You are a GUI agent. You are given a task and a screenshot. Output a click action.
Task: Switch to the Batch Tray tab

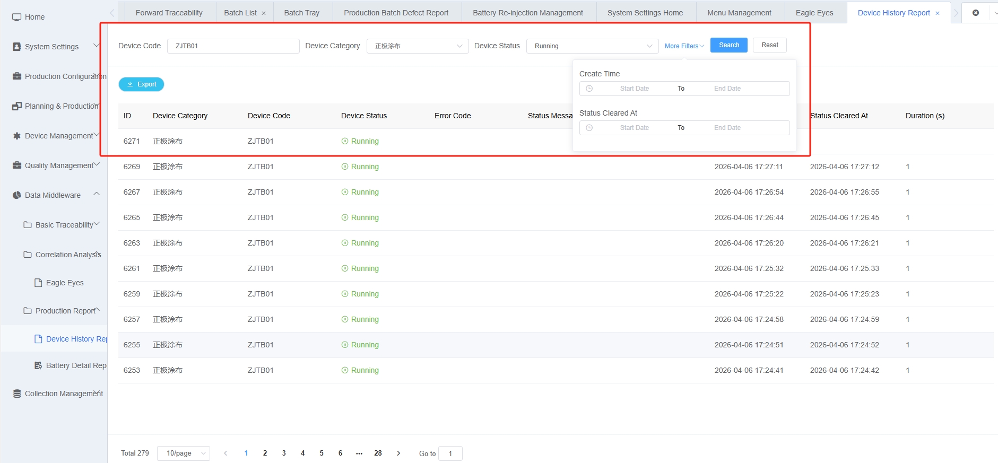click(x=302, y=13)
